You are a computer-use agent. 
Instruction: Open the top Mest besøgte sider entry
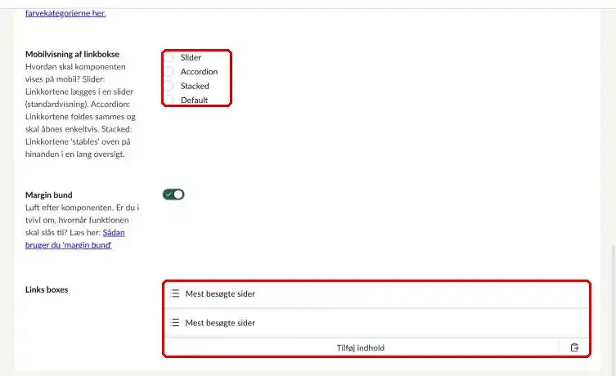377,293
